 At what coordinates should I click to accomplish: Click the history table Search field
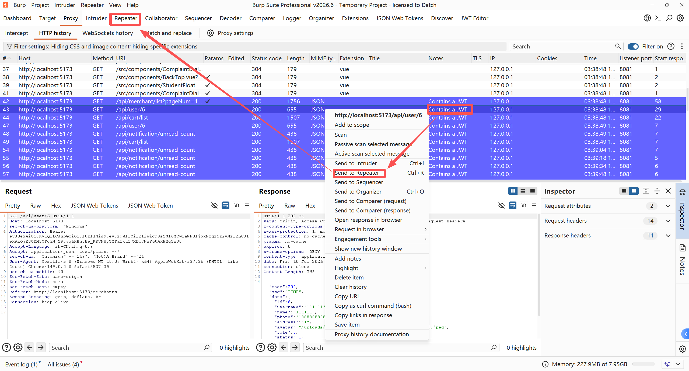566,46
